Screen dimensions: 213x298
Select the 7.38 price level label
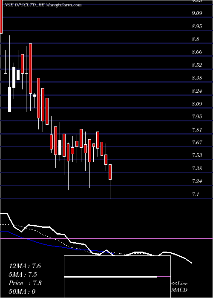click(197, 169)
